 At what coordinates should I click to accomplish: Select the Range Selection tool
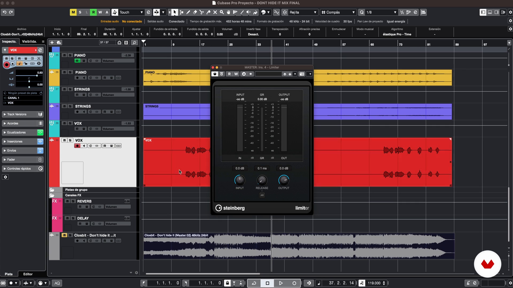click(182, 12)
